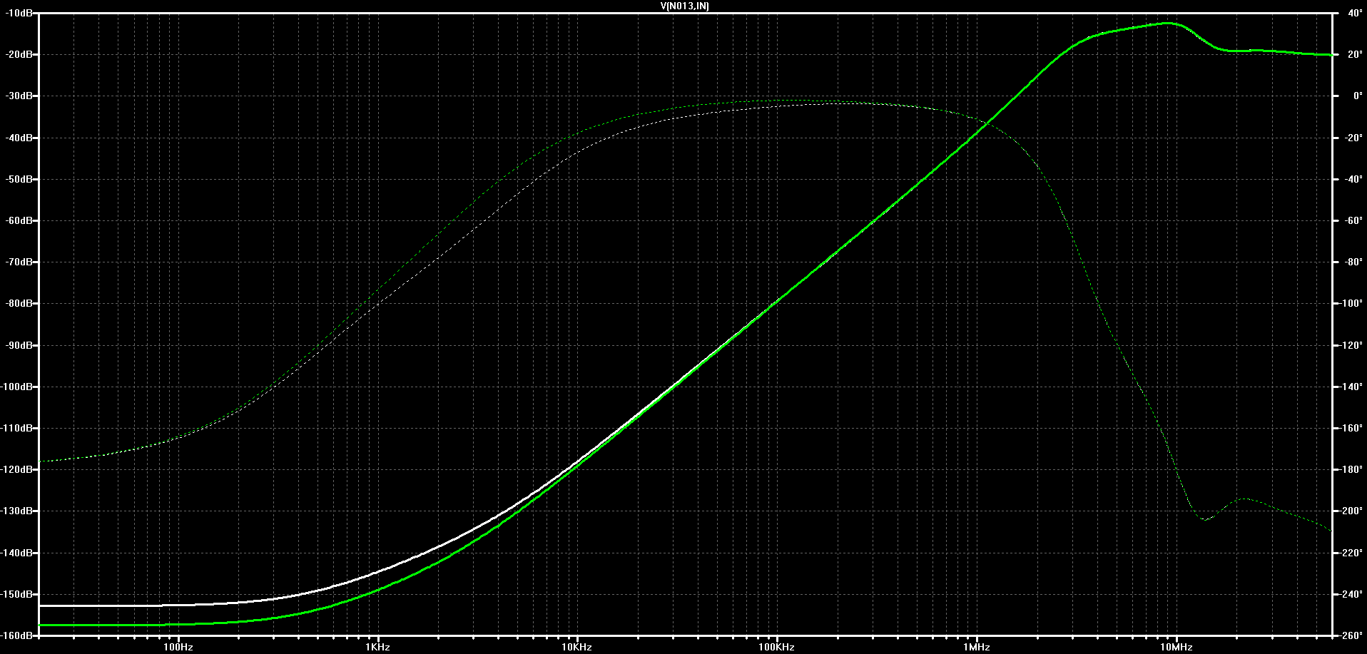Click the -100dB magnitude axis label
Viewport: 1367px width, 654px height.
(x=17, y=387)
